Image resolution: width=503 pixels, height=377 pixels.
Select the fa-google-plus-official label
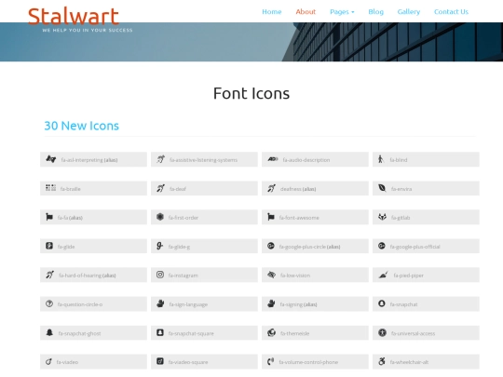415,247
